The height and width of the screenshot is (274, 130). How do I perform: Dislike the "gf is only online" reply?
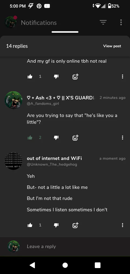(x=56, y=76)
